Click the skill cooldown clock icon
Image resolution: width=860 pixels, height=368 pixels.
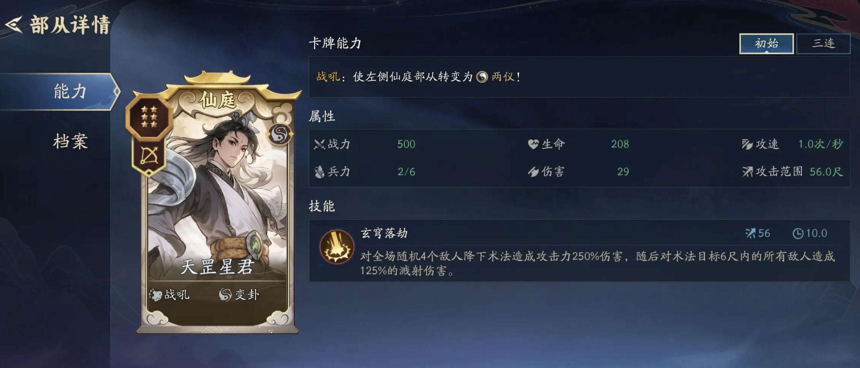point(798,233)
